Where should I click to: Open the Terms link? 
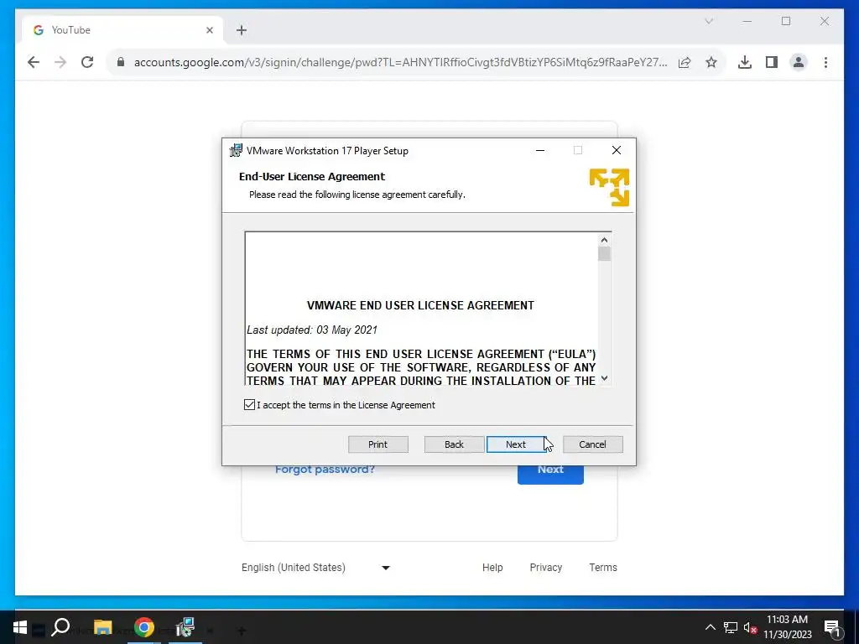click(603, 568)
